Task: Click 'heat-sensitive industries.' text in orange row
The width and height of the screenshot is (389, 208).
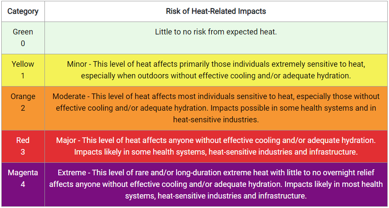Action: 216,120
